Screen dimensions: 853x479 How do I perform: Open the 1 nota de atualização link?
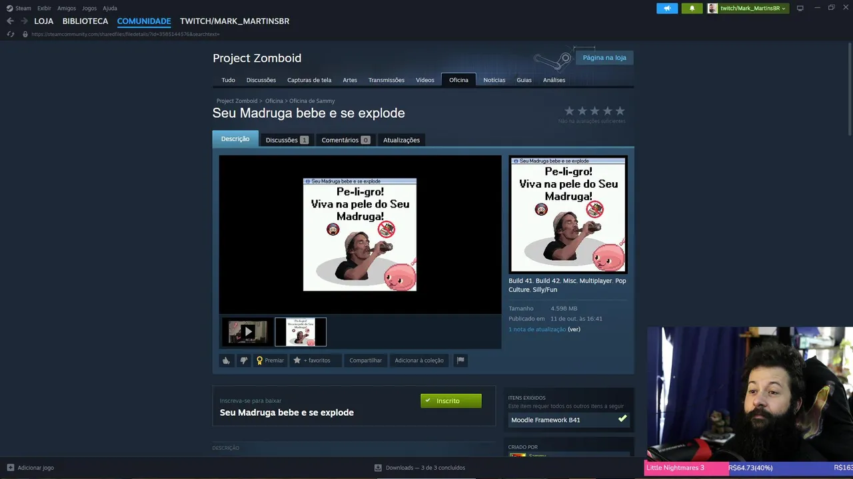537,329
